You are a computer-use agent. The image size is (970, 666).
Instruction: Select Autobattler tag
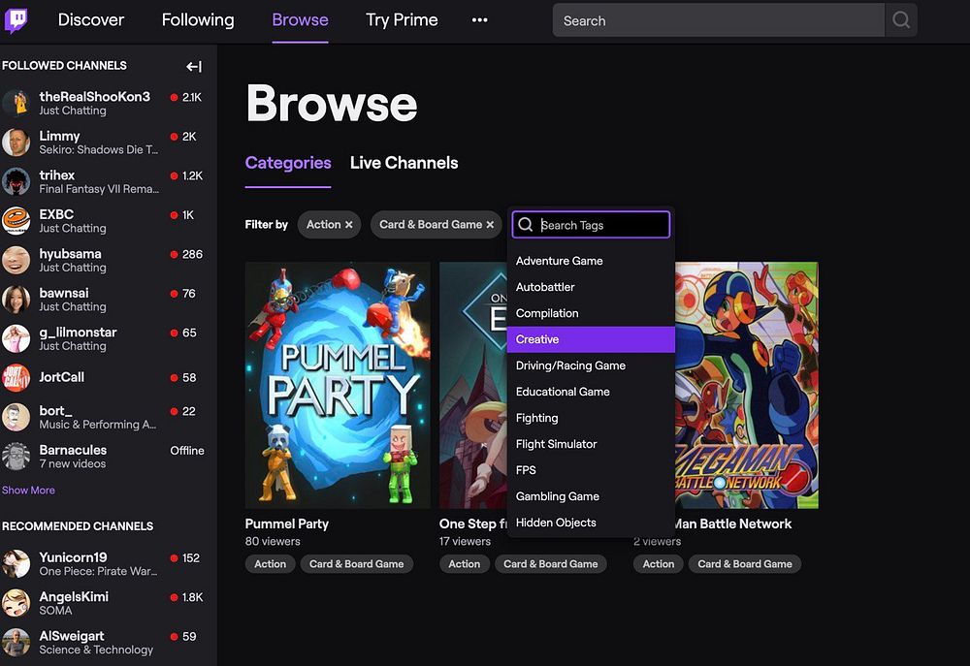point(591,287)
